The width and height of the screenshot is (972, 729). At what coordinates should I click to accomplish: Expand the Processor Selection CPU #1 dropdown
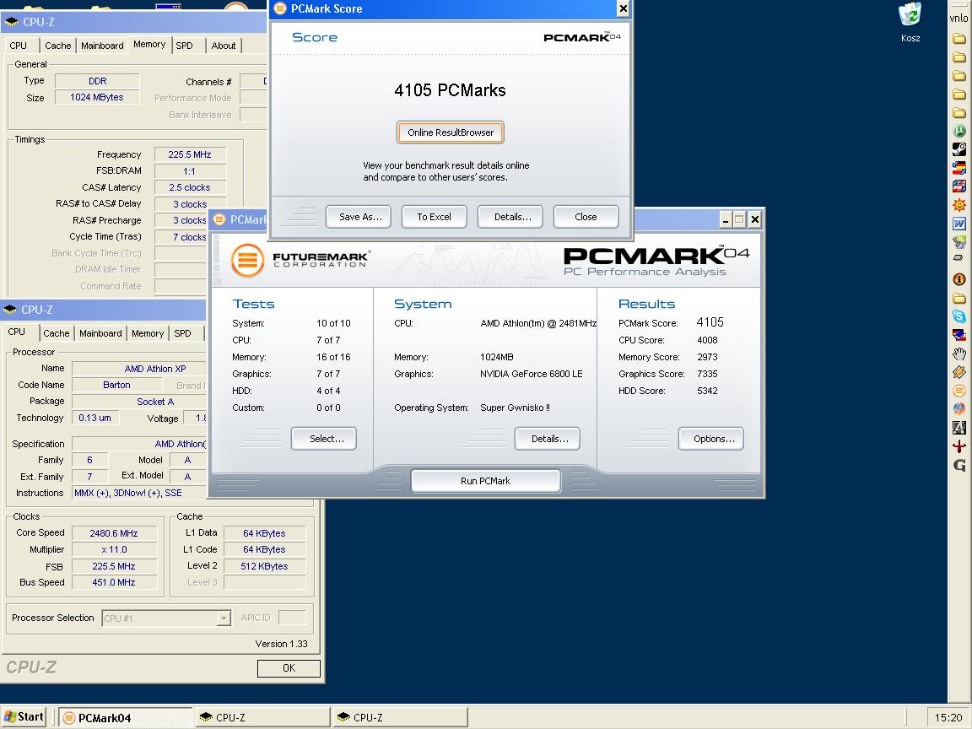pos(224,618)
